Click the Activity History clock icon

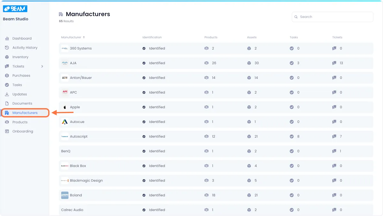point(7,48)
